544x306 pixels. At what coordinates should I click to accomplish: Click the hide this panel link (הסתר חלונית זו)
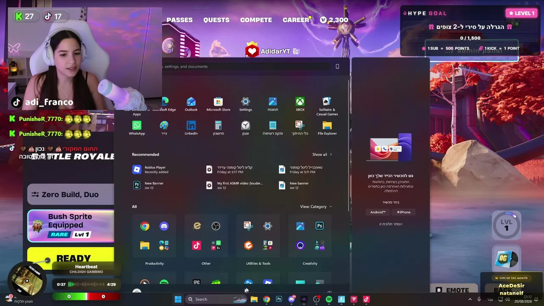click(x=391, y=224)
